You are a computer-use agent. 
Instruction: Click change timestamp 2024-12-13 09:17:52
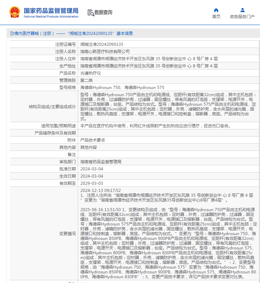point(100,191)
